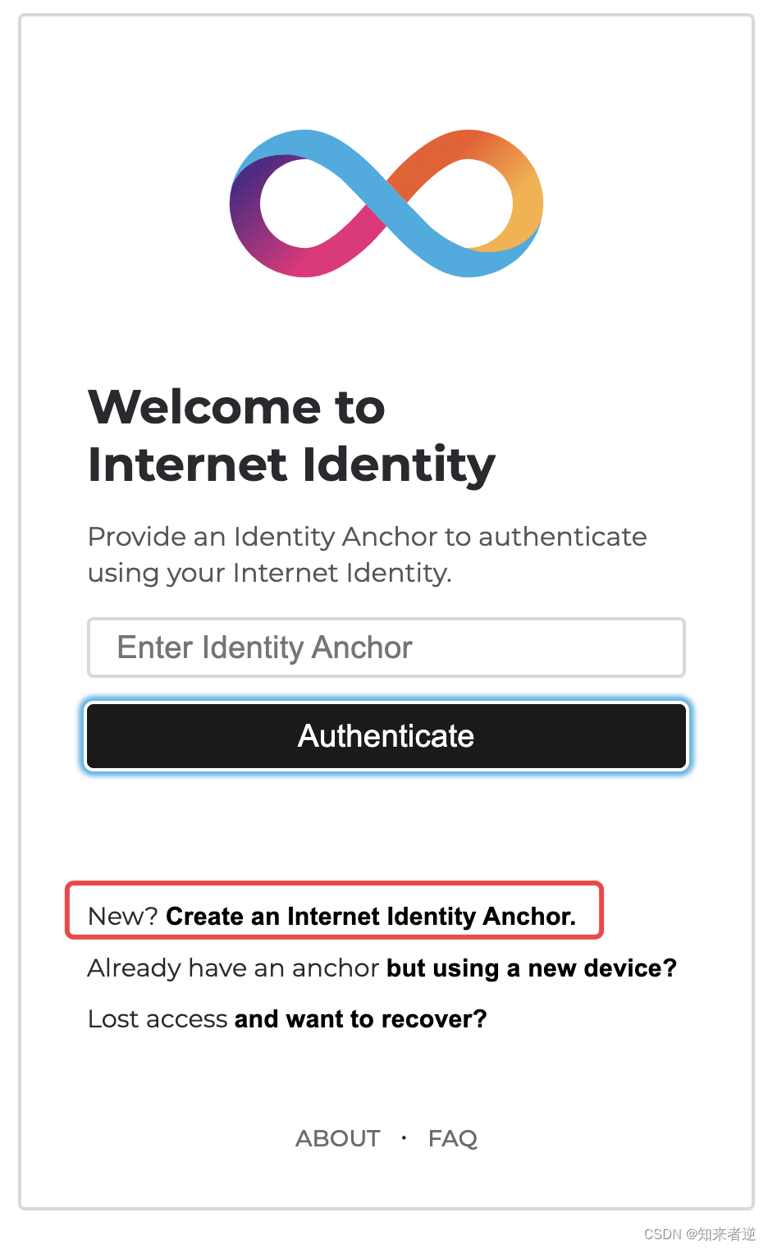Click the 'Provide an Identity Anchor' description text
This screenshot has height=1249, width=768.
[368, 537]
